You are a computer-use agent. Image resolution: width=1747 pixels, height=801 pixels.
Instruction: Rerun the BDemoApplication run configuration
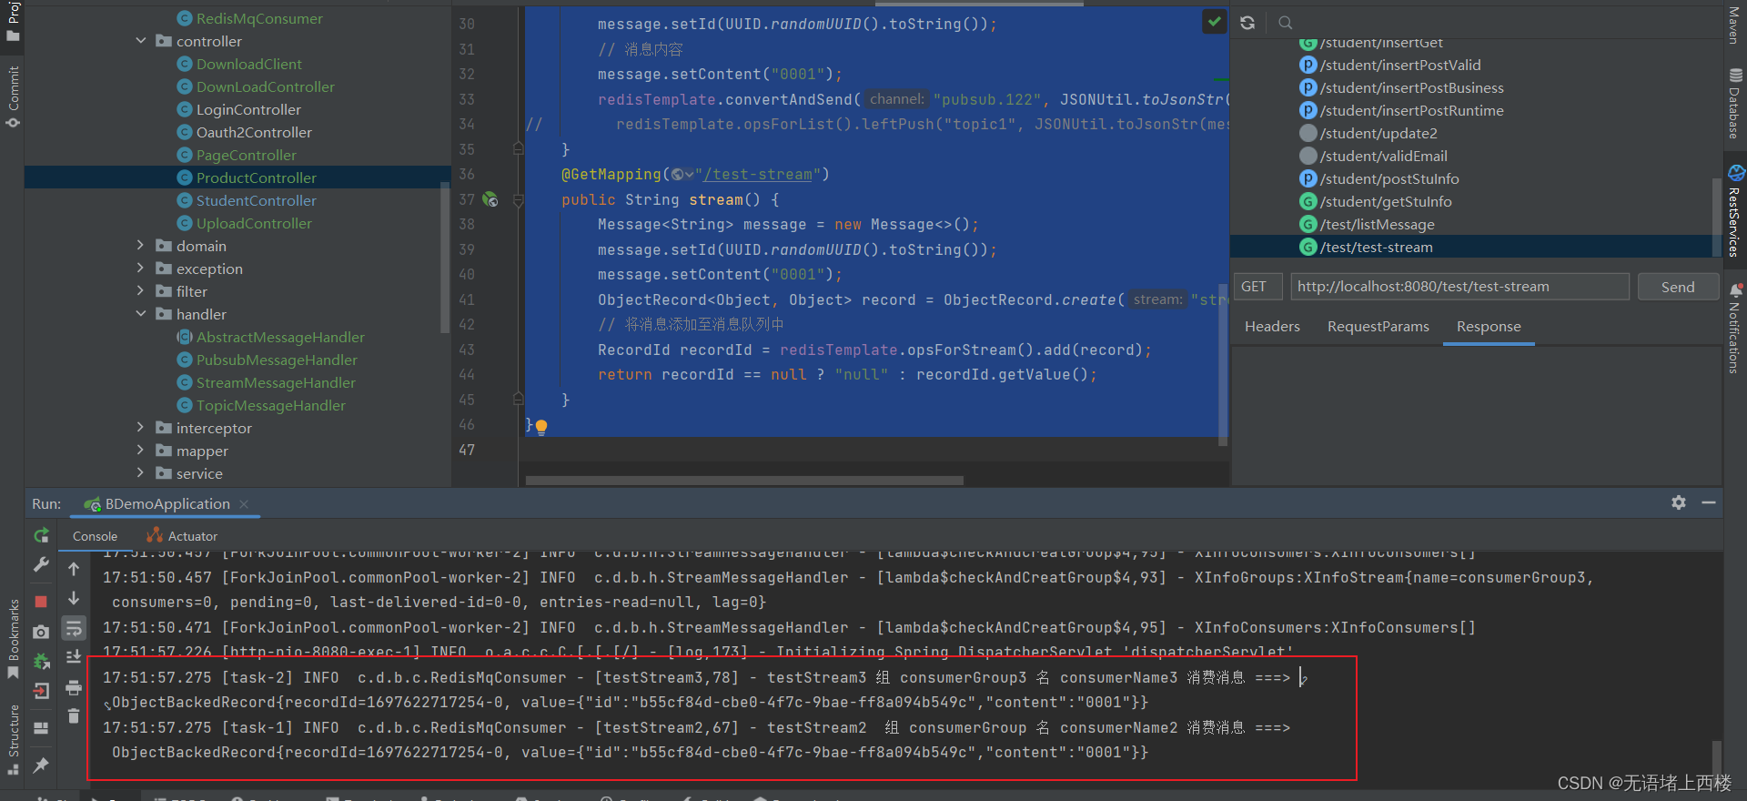coord(41,536)
